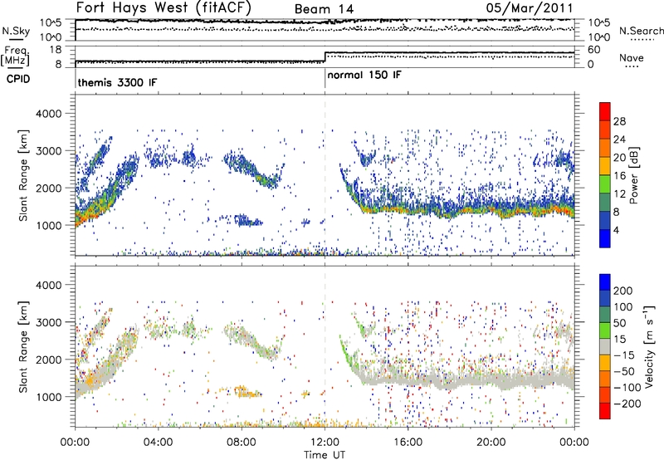This screenshot has height=460, width=664.
Task: Select the power panel's 2000 range tick
Action: tap(49, 188)
